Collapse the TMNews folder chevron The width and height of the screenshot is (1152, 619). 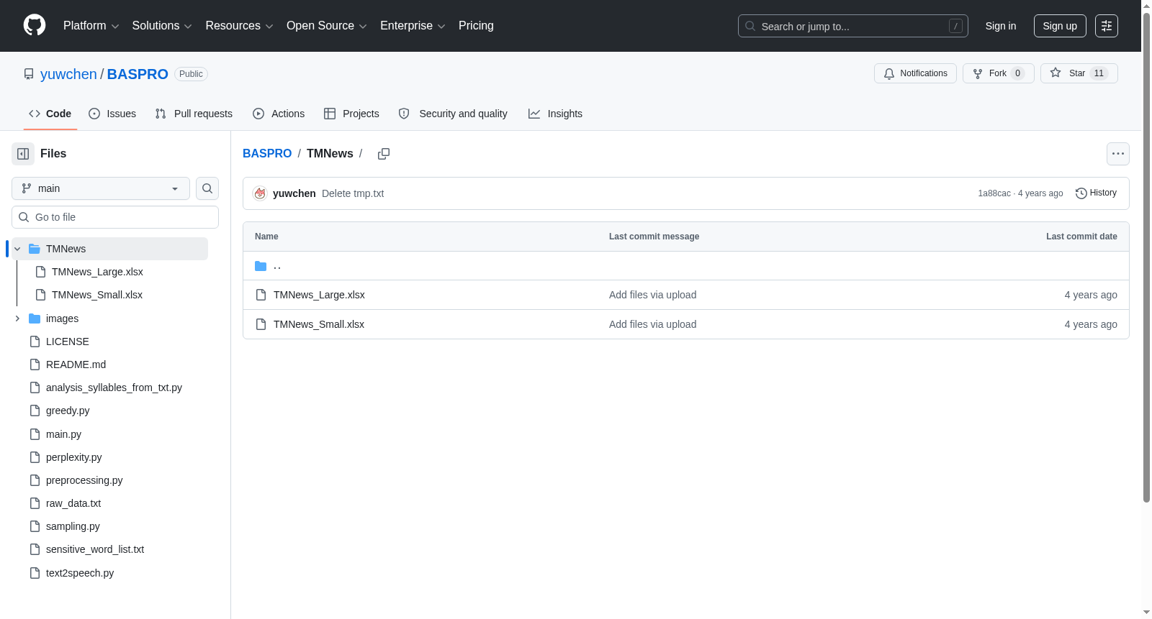click(x=17, y=249)
